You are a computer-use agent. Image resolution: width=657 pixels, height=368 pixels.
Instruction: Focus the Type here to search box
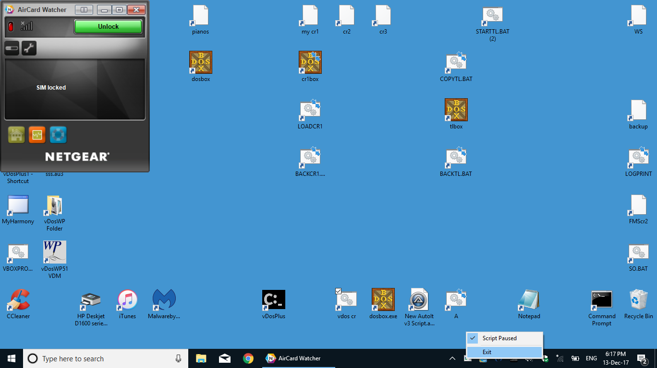coord(106,358)
